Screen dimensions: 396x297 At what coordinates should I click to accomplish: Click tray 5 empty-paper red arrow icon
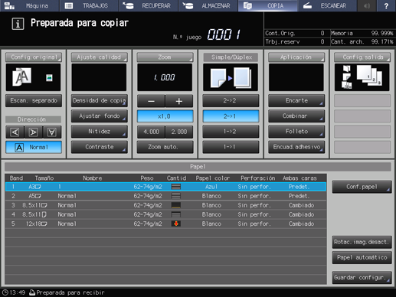[176, 224]
